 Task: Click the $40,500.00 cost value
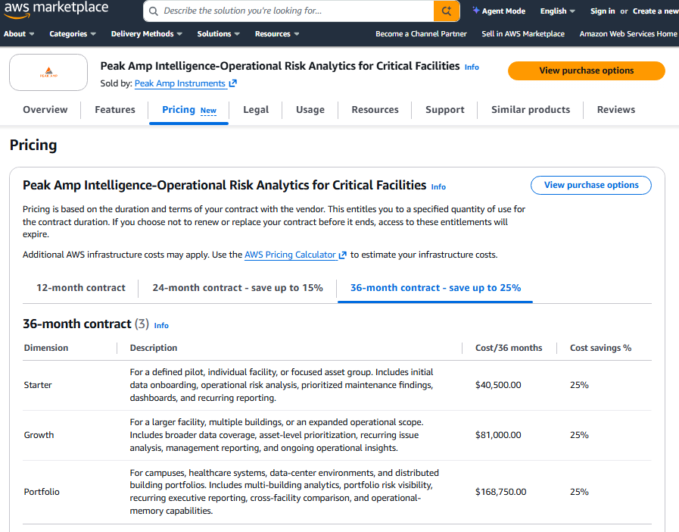click(x=498, y=385)
